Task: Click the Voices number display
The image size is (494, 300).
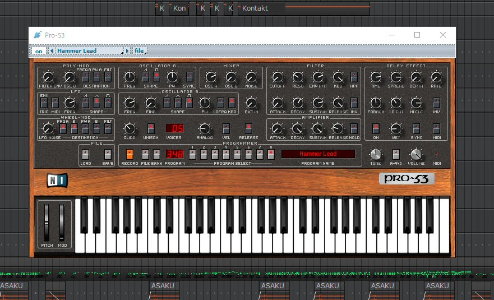Action: tap(175, 128)
